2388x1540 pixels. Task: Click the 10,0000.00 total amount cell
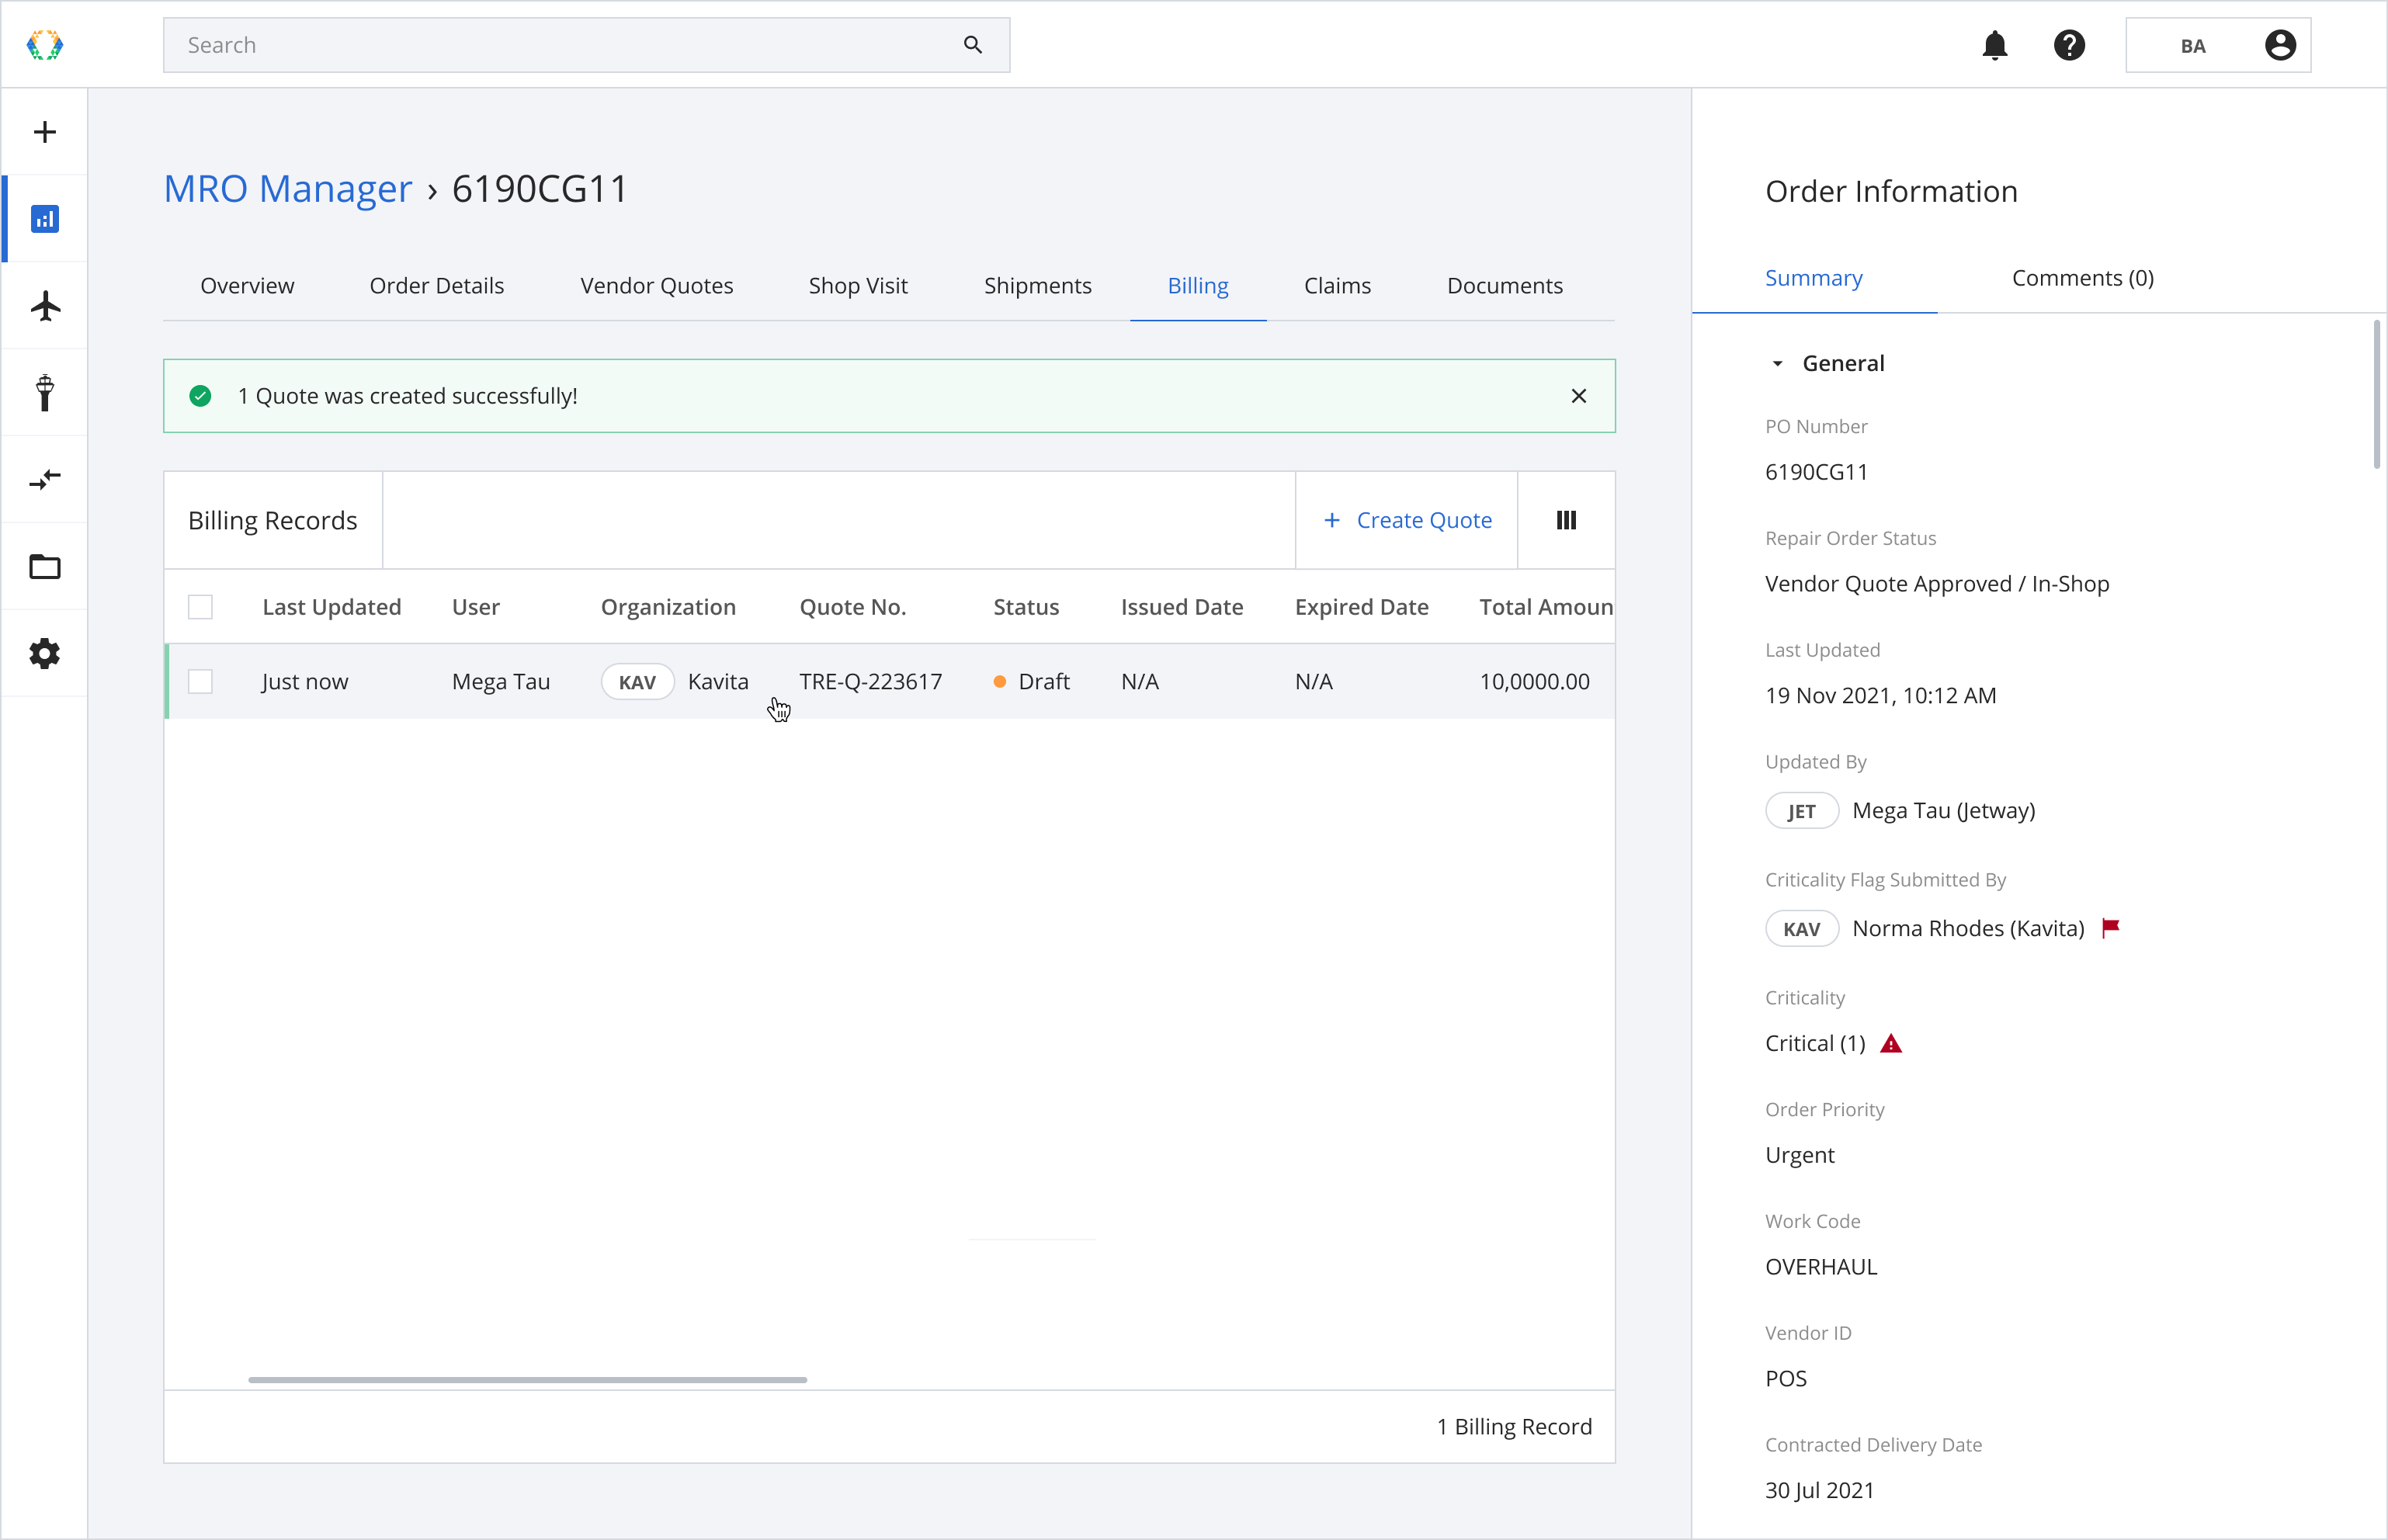click(1534, 682)
